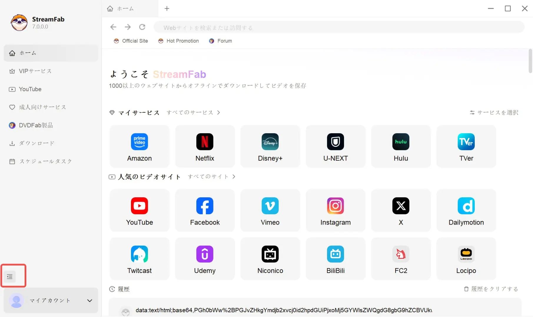Open the U-NEXT service tile
This screenshot has height=317, width=533.
[x=336, y=146]
